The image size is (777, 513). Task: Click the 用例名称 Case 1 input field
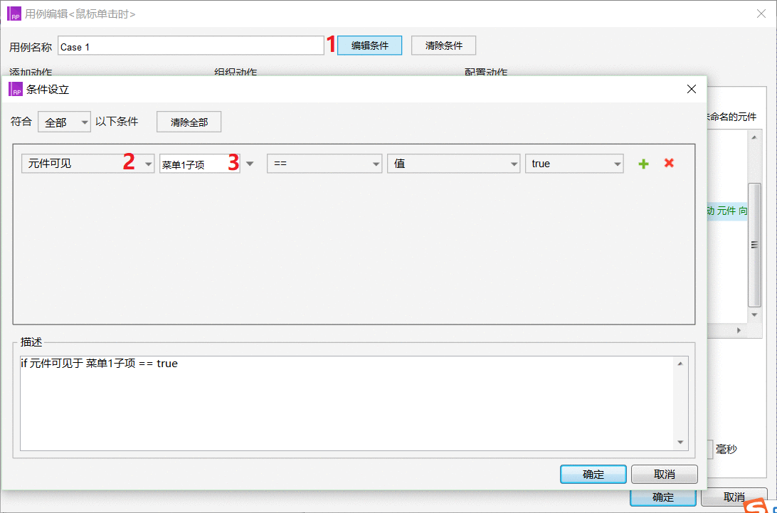(191, 46)
